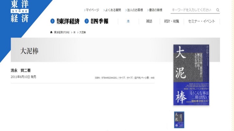234x131 pixels.
Task: Click the search magnifier icon
Action: pos(218,10)
